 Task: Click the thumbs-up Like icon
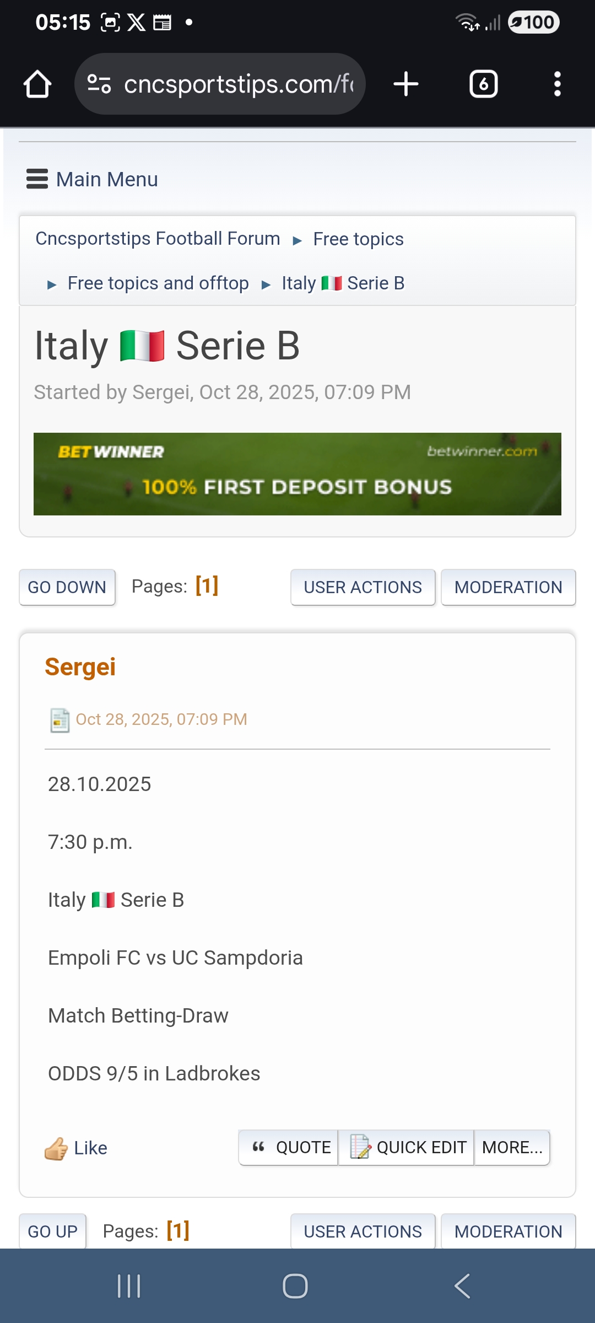pyautogui.click(x=56, y=1149)
